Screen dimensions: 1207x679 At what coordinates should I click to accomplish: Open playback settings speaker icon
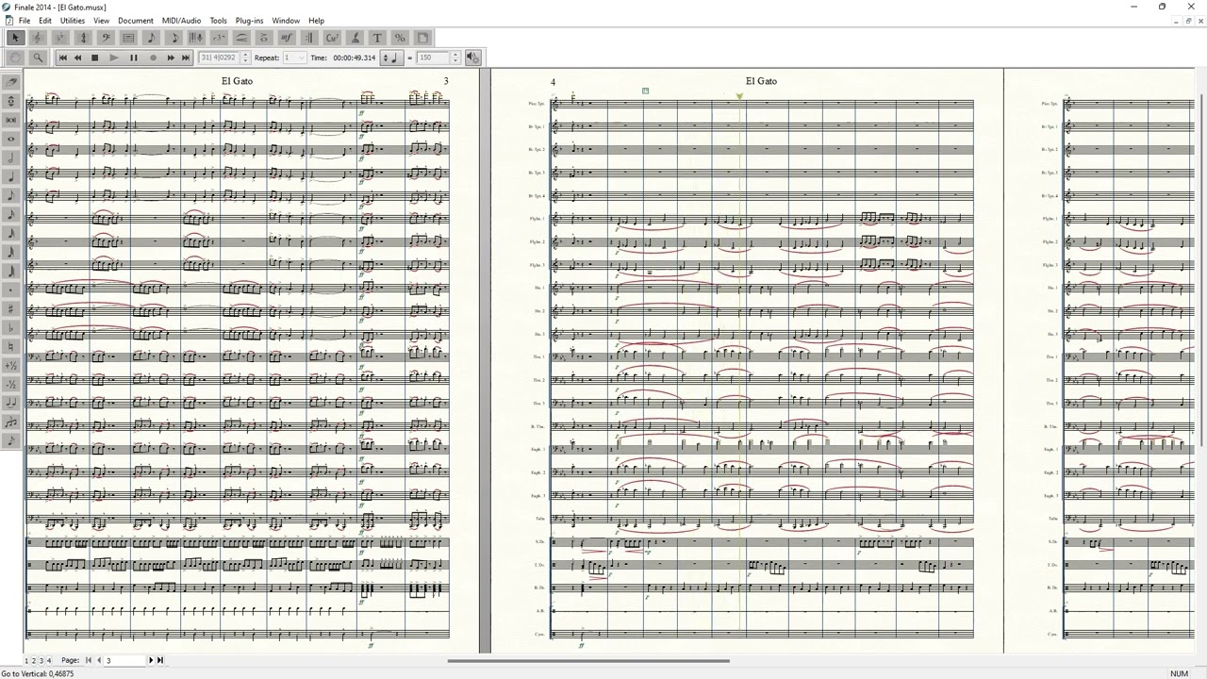pyautogui.click(x=473, y=58)
